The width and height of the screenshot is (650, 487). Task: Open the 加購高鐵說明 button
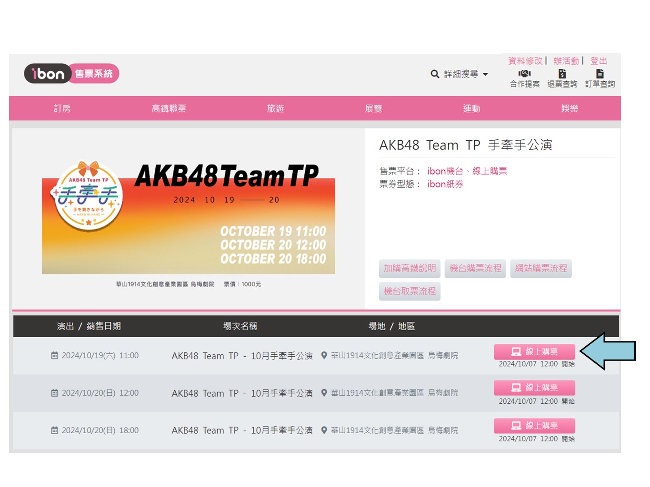coord(410,269)
